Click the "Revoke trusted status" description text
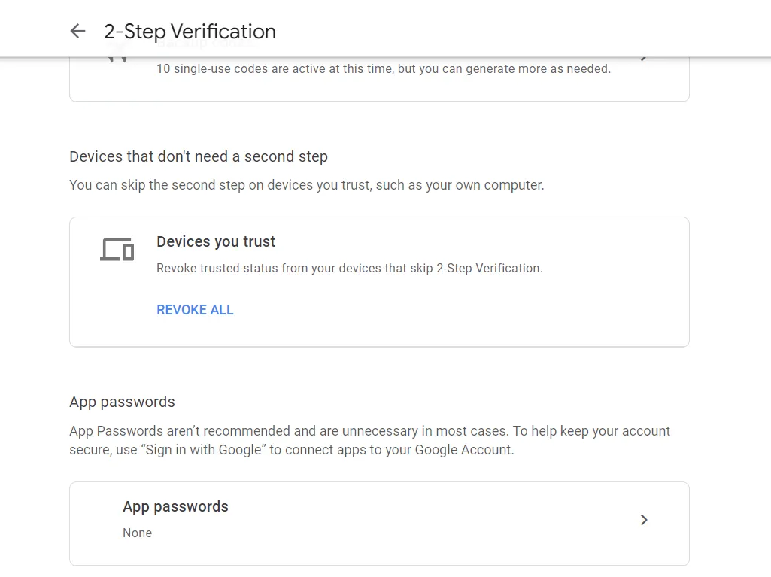 click(350, 268)
